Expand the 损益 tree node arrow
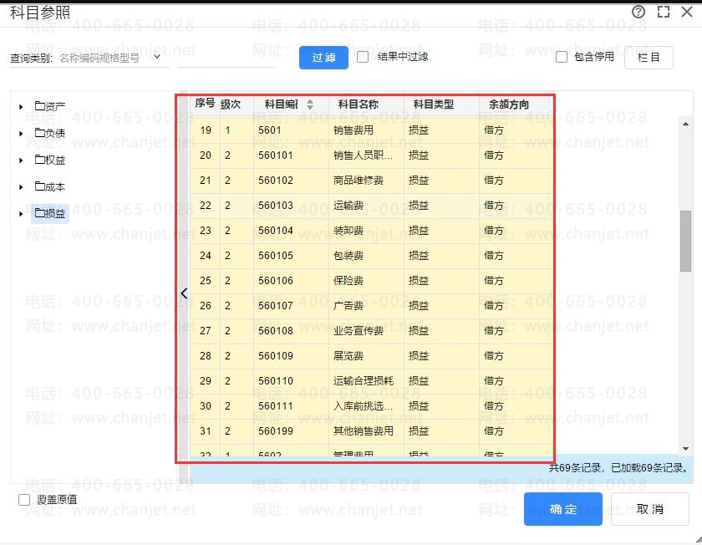 tap(21, 214)
